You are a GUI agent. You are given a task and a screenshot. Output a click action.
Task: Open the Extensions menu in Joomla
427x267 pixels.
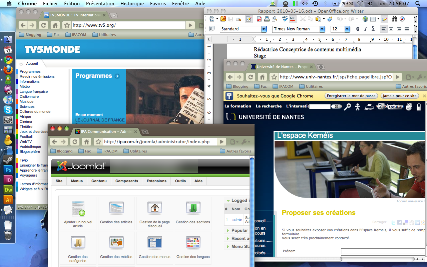156,181
